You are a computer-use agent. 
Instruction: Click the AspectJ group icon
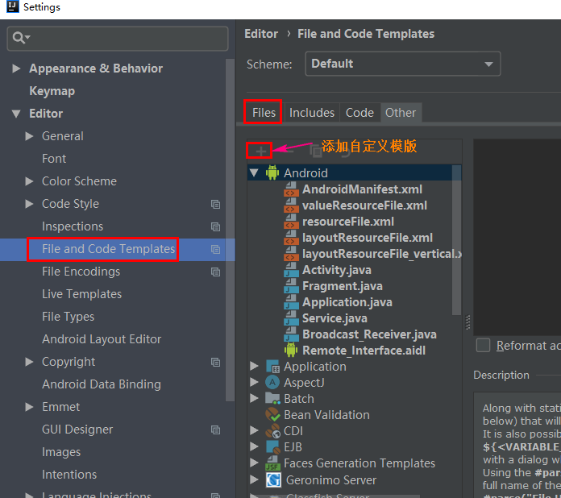(x=272, y=383)
